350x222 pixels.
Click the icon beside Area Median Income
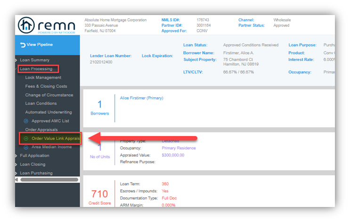[26, 147]
